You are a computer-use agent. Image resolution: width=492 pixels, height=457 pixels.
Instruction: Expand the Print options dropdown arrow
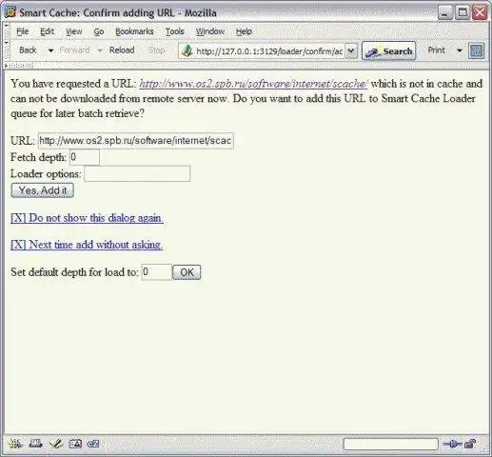tap(459, 50)
